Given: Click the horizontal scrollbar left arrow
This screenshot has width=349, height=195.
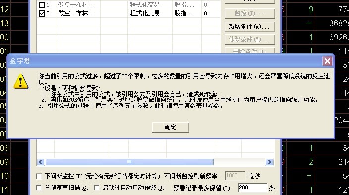Looking at the screenshot, I should pos(40,162).
